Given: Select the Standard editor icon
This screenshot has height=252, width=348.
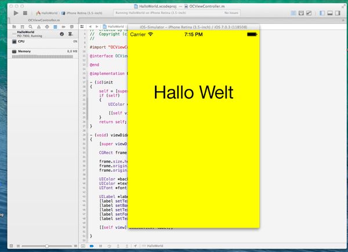Looking at the screenshot, I should (293, 13).
